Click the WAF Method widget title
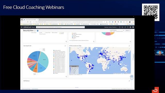The image size is (165, 93). pyautogui.click(x=26, y=81)
